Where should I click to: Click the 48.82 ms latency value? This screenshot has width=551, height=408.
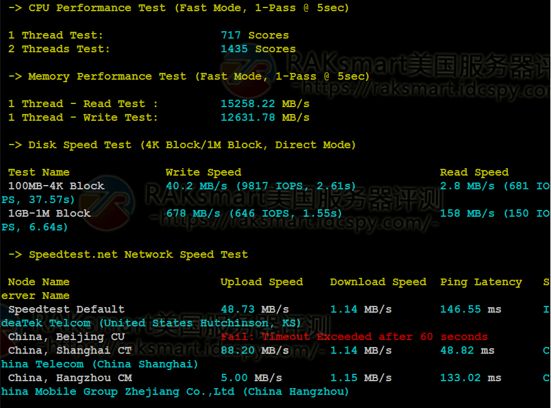click(467, 351)
